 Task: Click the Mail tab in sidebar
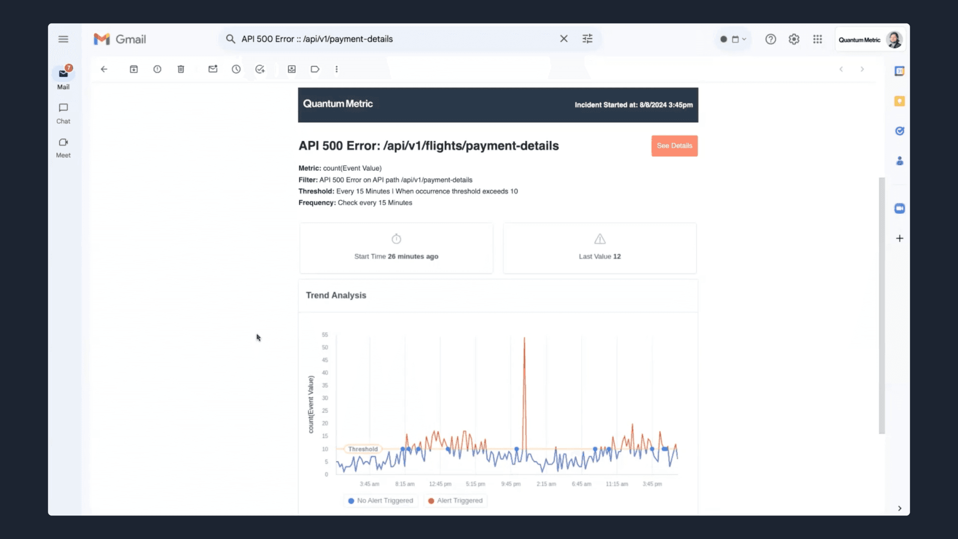coord(63,77)
